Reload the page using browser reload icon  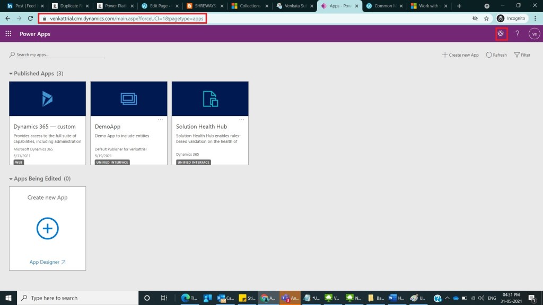point(31,18)
